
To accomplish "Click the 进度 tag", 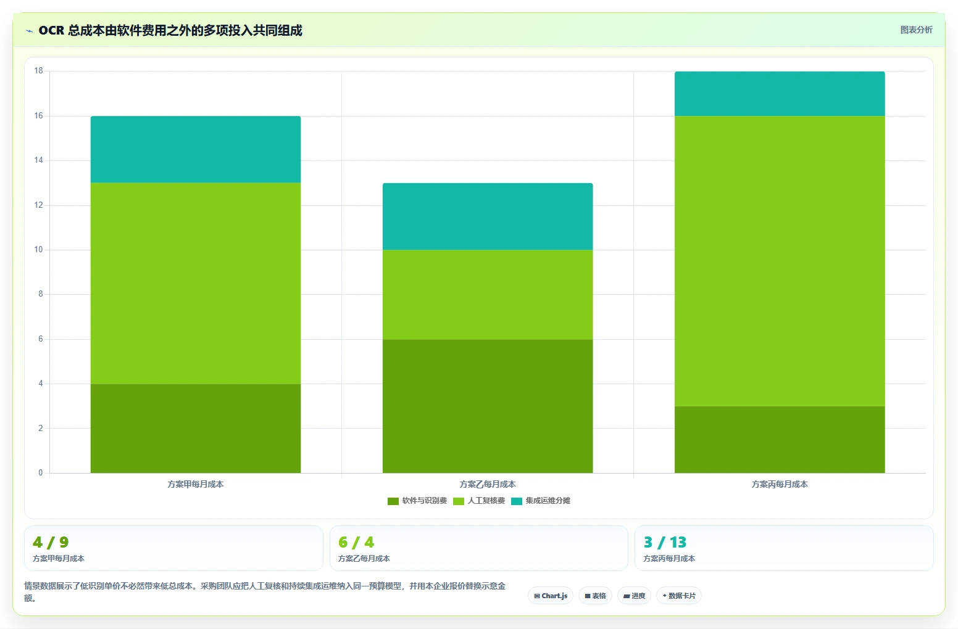I will tap(634, 596).
